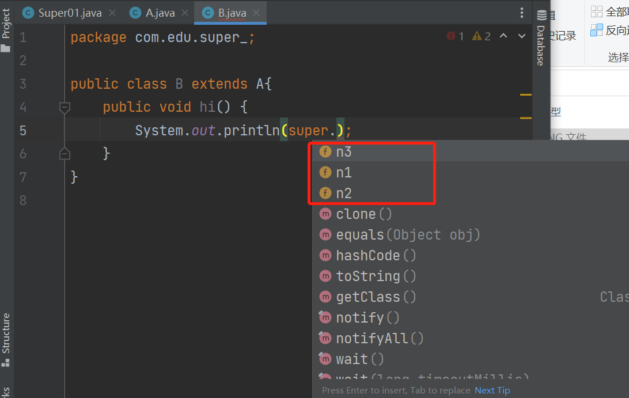Click the three-dot tab options icon
The image size is (629, 398).
point(522,13)
